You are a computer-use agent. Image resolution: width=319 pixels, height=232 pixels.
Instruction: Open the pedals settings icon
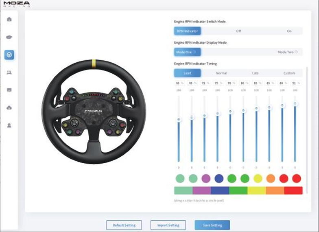coord(9,72)
